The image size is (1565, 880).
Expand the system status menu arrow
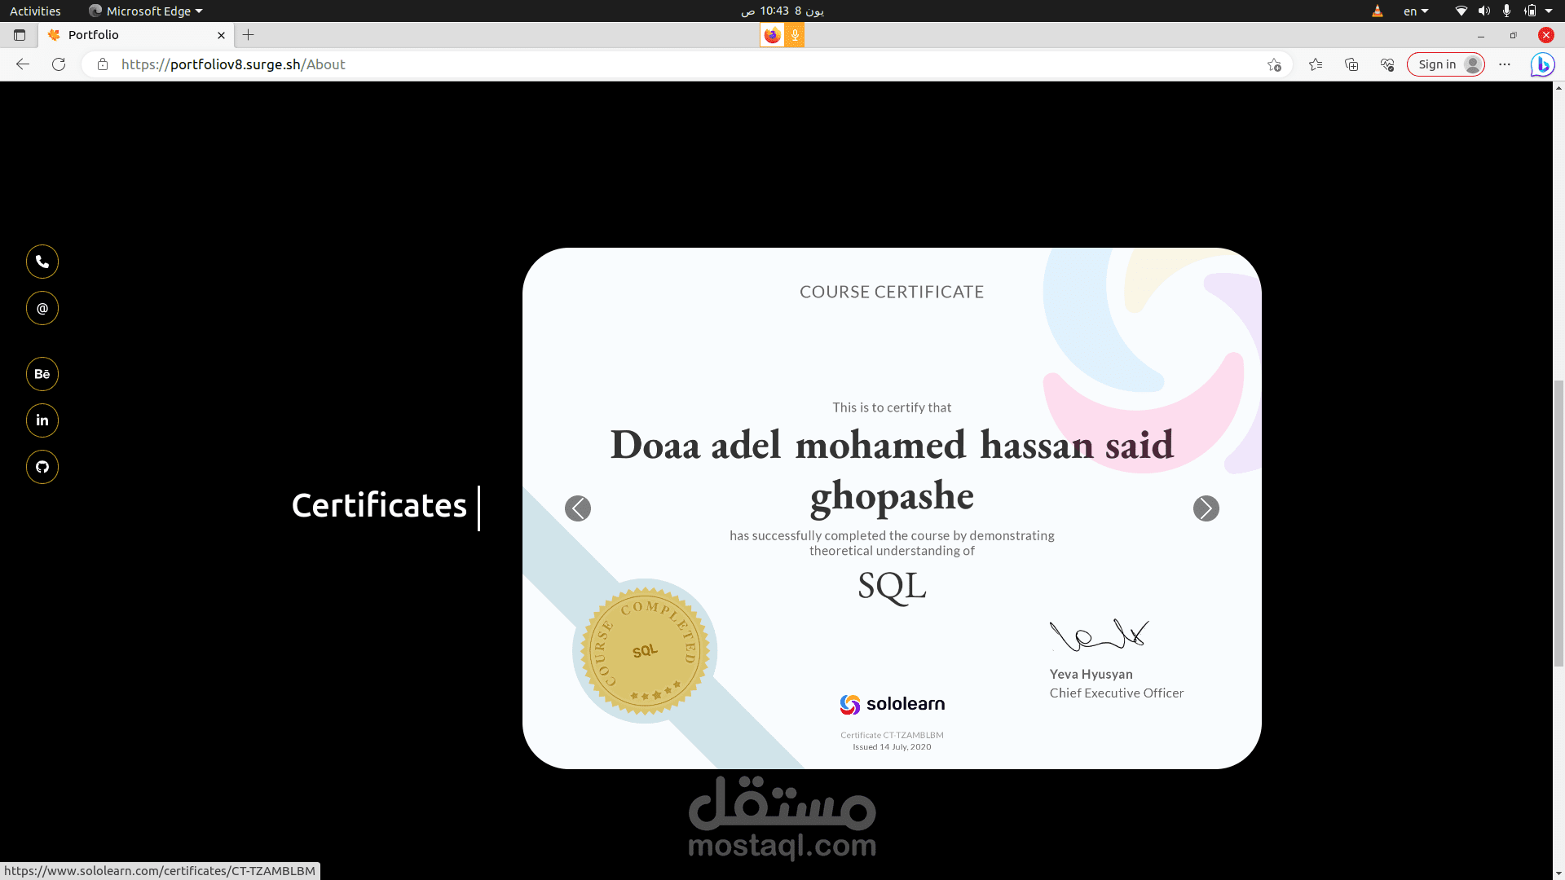(x=1549, y=11)
